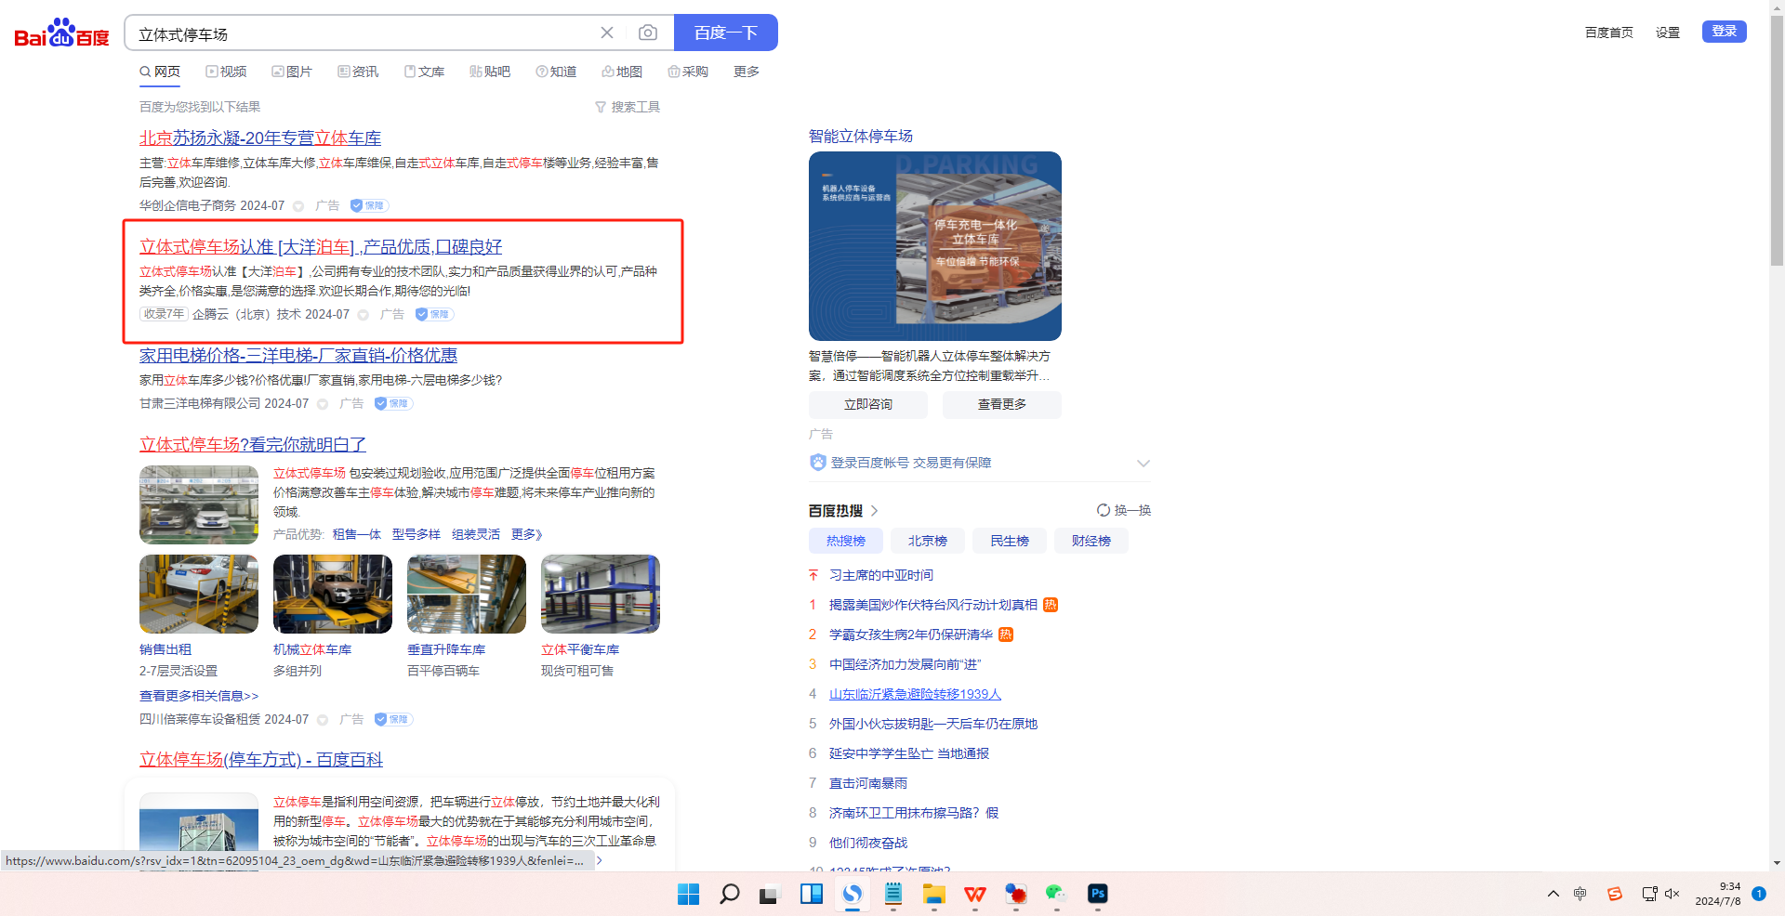The height and width of the screenshot is (916, 1785).
Task: Switch to the 图片 tab
Action: [292, 72]
